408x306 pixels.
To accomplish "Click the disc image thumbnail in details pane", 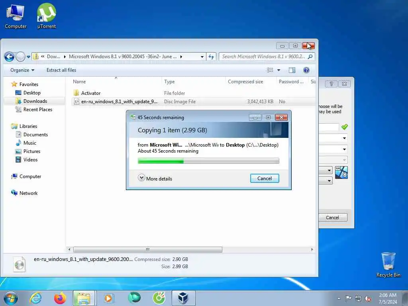I will [x=19, y=264].
